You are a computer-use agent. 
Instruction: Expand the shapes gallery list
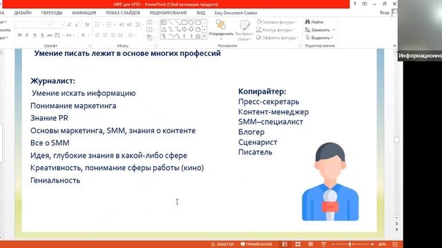204,37
